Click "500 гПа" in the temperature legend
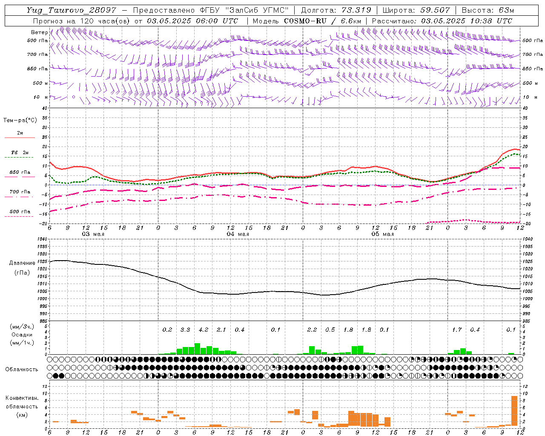The width and height of the screenshot is (545, 436). (20, 212)
